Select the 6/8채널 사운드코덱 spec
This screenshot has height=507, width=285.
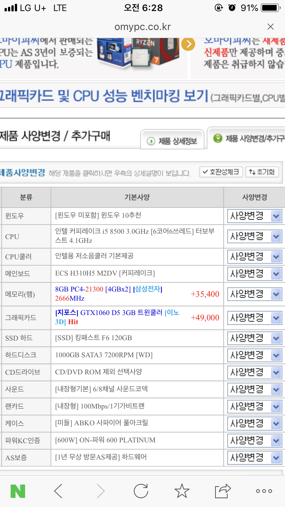point(101,389)
